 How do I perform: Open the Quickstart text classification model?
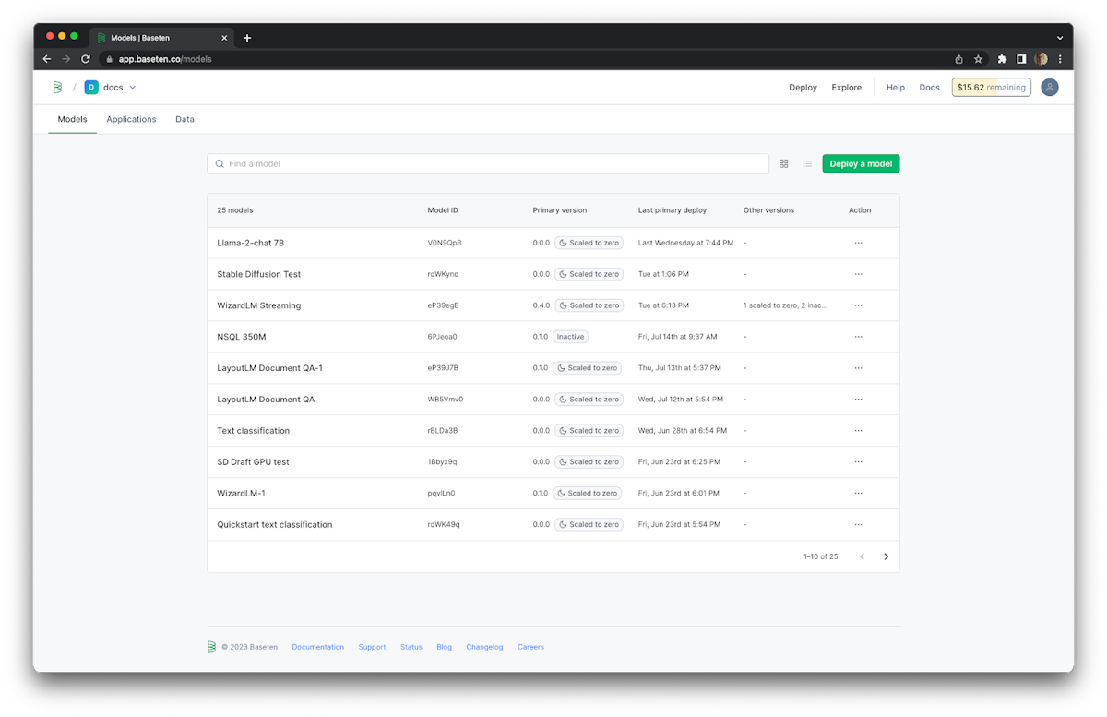tap(274, 524)
